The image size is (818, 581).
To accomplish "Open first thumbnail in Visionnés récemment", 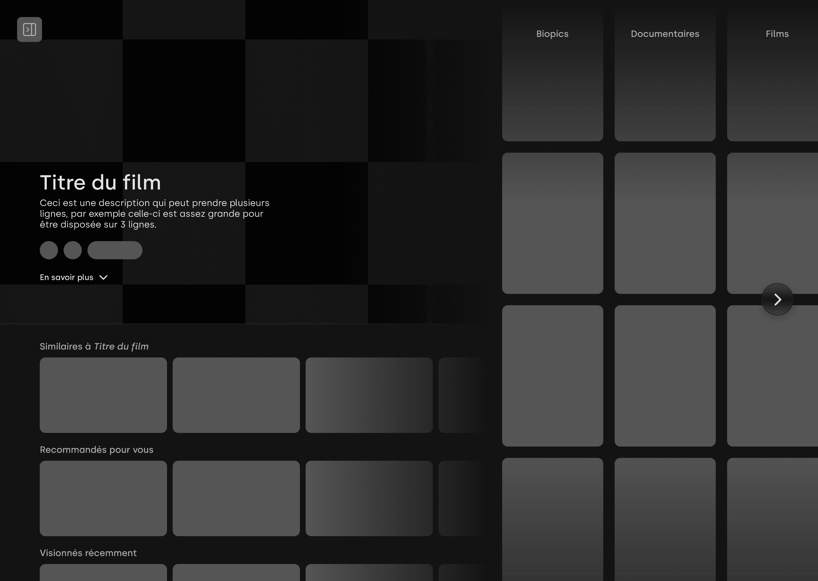I will click(x=103, y=573).
